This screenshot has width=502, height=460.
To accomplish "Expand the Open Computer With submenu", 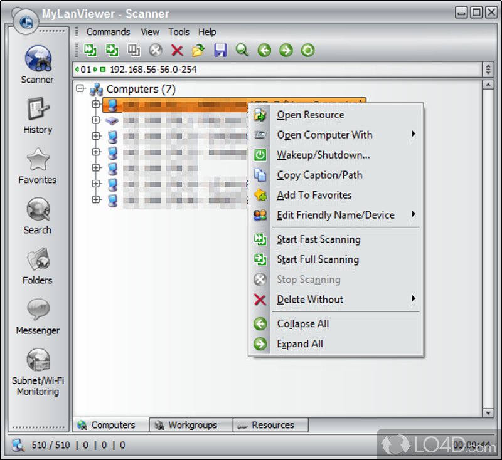I will pyautogui.click(x=324, y=135).
